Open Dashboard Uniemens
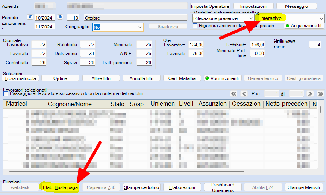 tap(223, 187)
